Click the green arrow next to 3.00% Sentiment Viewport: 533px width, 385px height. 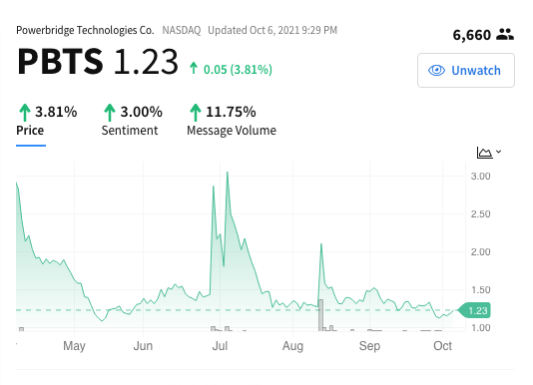point(110,113)
